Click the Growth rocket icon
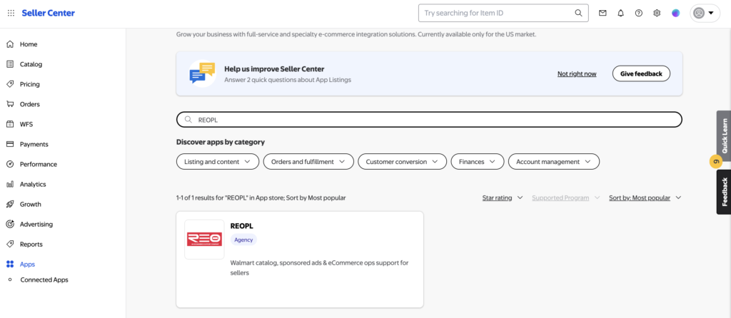Screen dimensions: 731x318 click(10, 205)
